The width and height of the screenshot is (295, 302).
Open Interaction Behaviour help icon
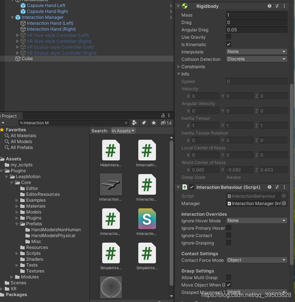[x=270, y=187]
